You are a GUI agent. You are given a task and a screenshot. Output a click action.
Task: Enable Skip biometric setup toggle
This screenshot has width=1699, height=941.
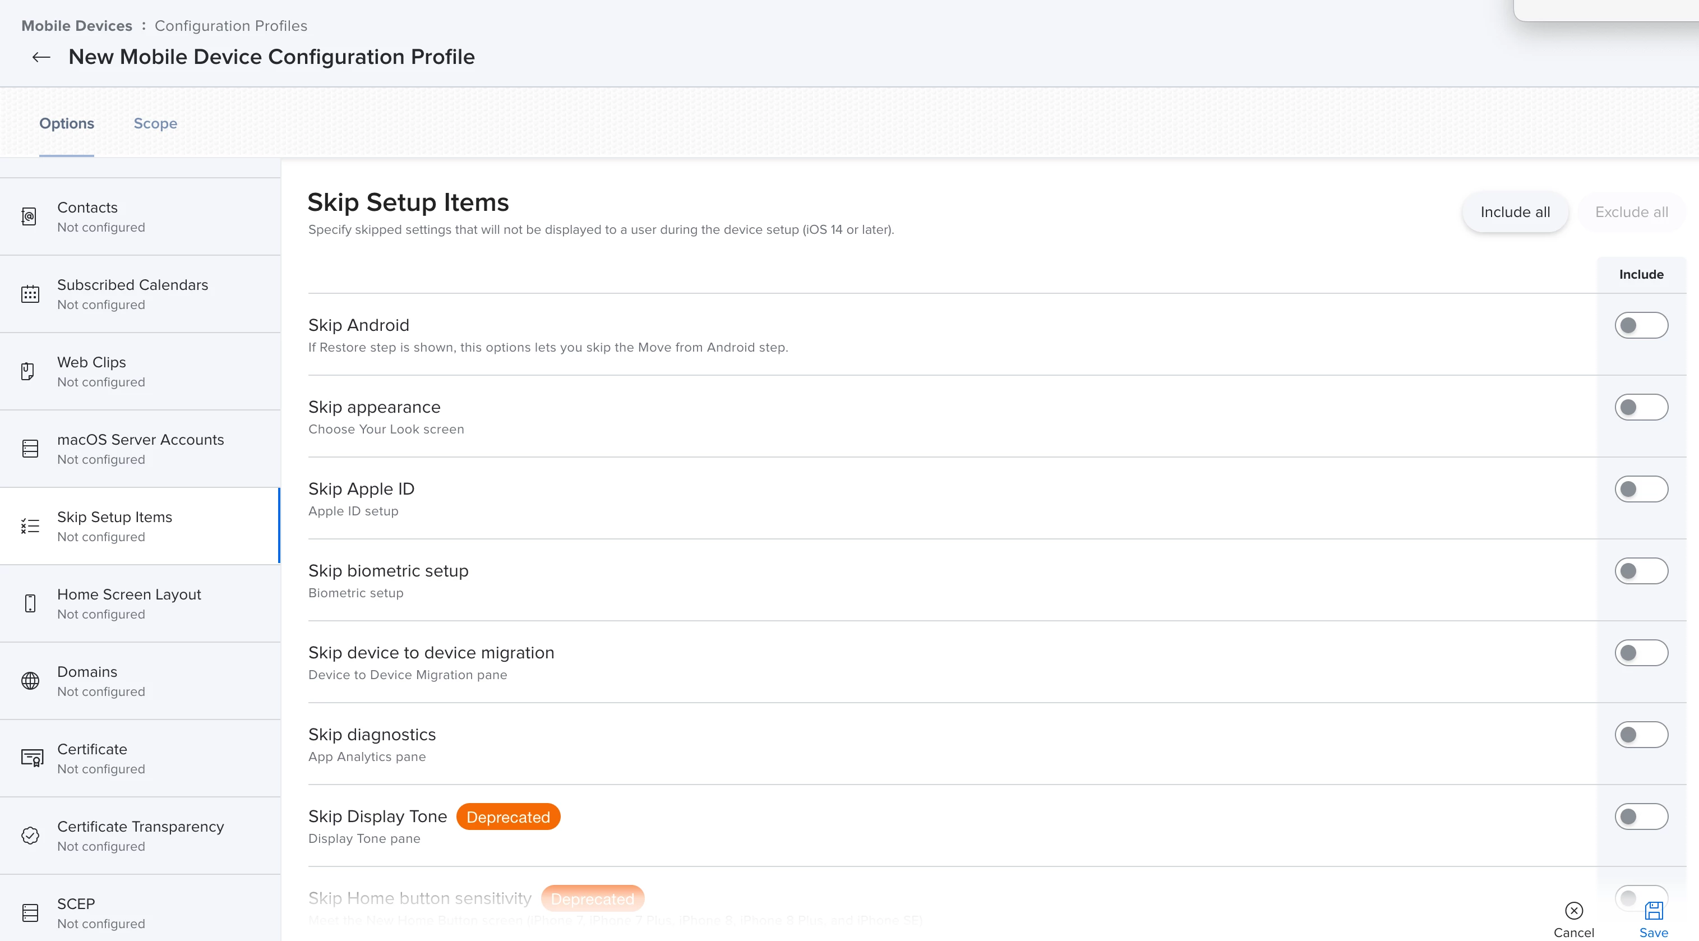[1641, 571]
